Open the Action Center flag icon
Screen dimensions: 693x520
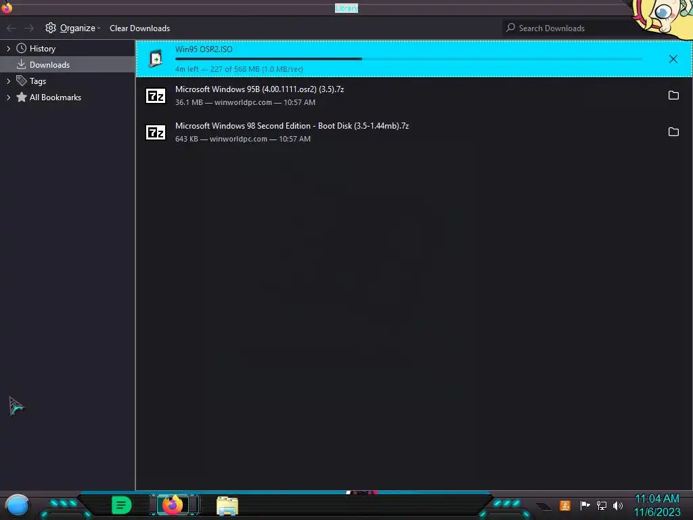[x=585, y=505]
